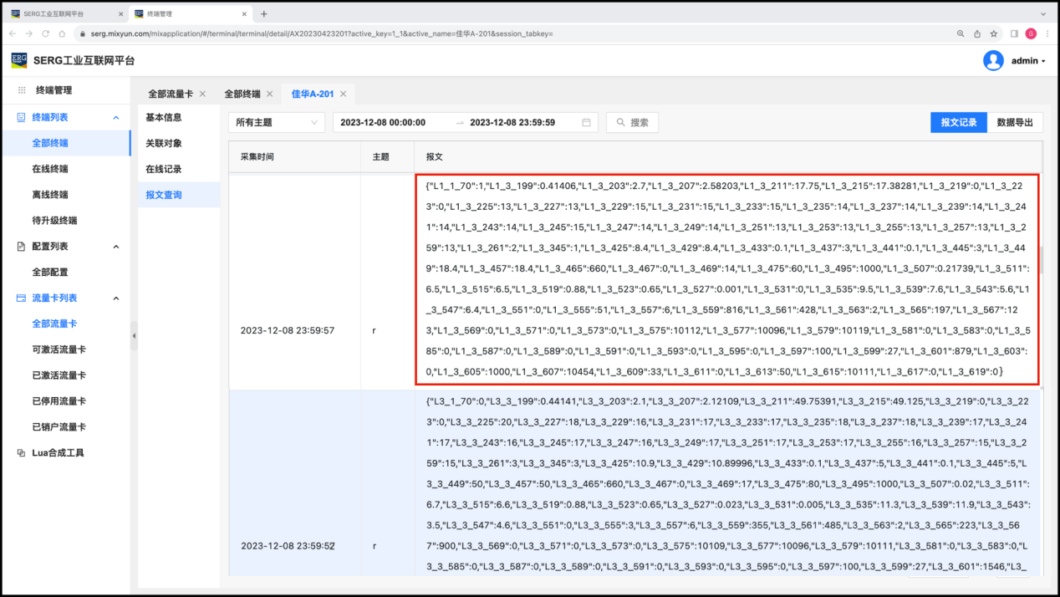Image resolution: width=1060 pixels, height=597 pixels.
Task: Open the browser side panel icon
Action: 1014,33
